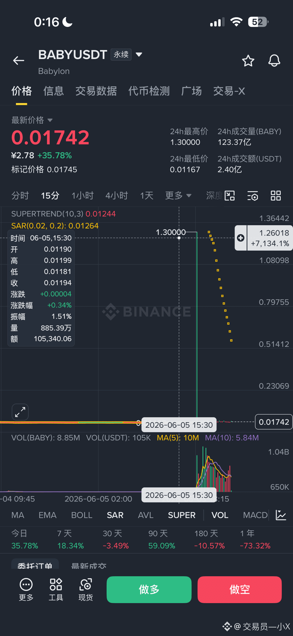293x636 pixels.
Task: Tap the 永续 perpetual badge
Action: 121,55
